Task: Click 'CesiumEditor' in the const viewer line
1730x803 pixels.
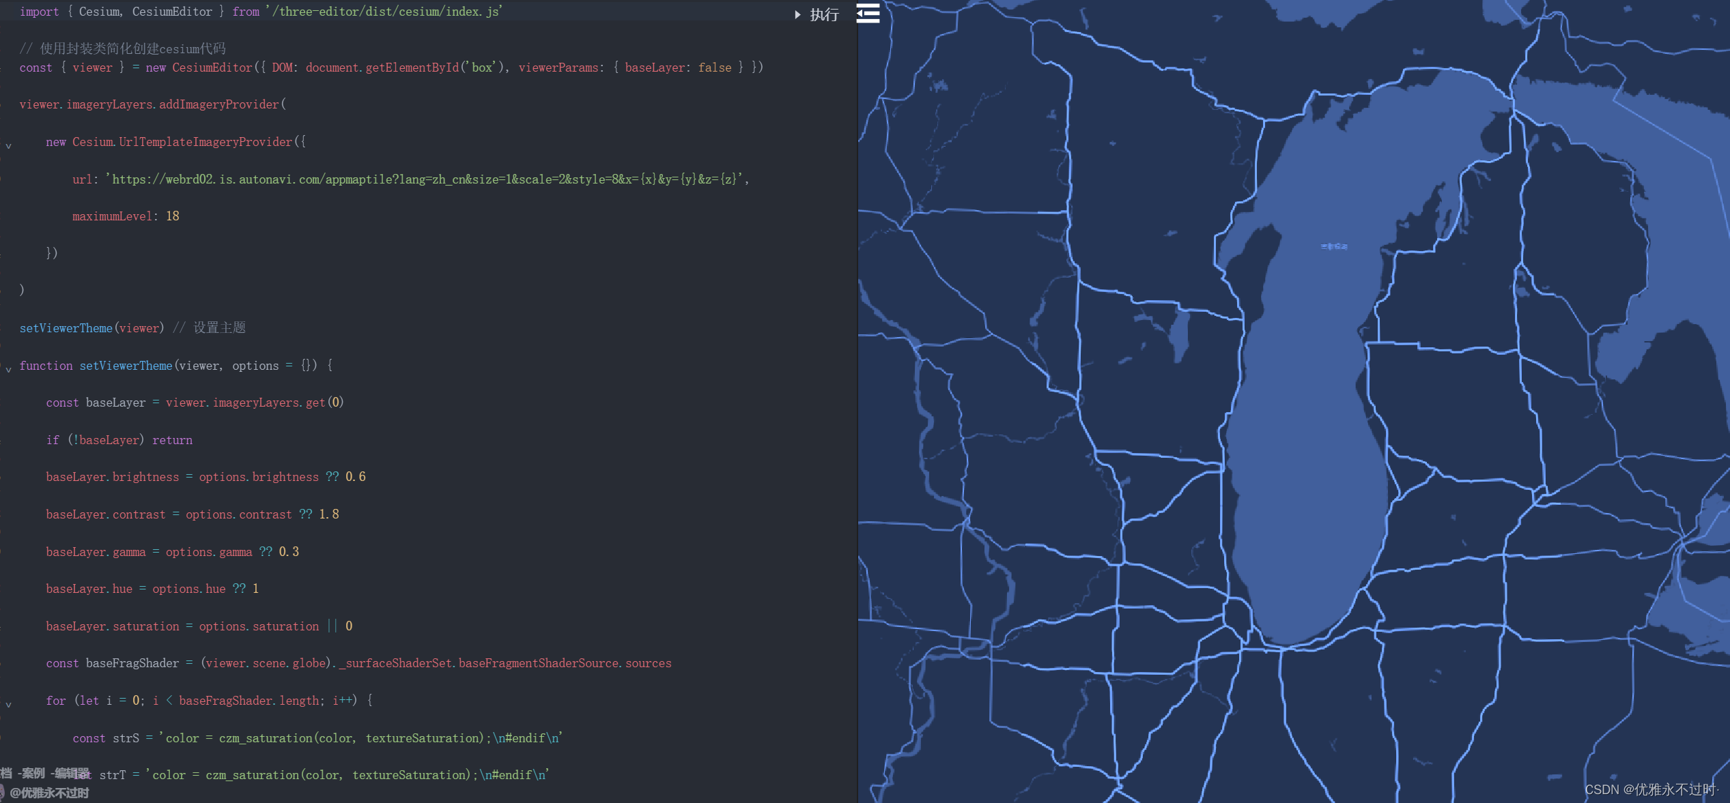Action: tap(212, 68)
